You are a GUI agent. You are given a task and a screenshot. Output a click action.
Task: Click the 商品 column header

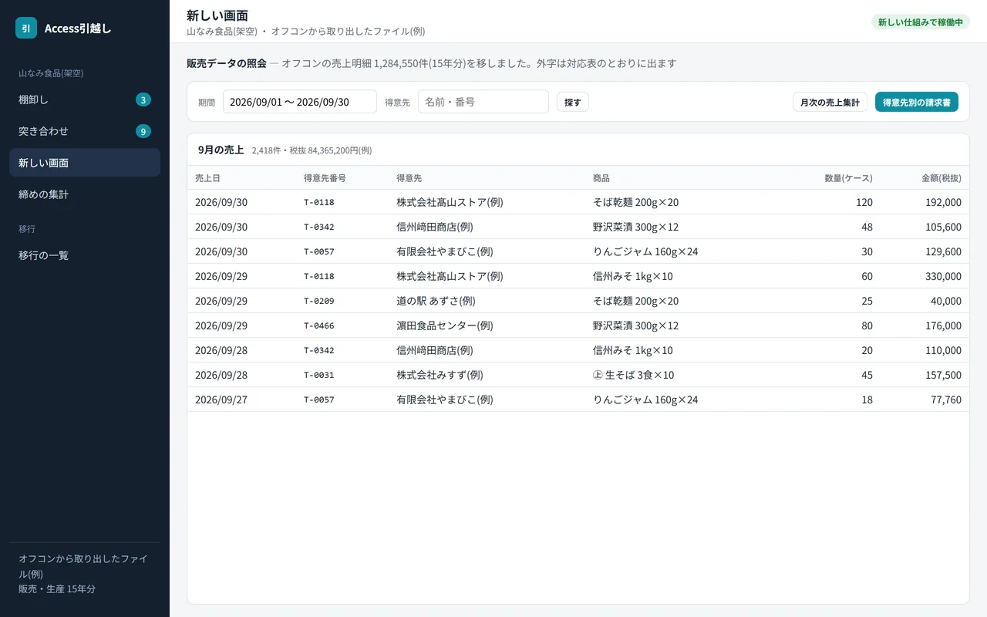click(601, 178)
